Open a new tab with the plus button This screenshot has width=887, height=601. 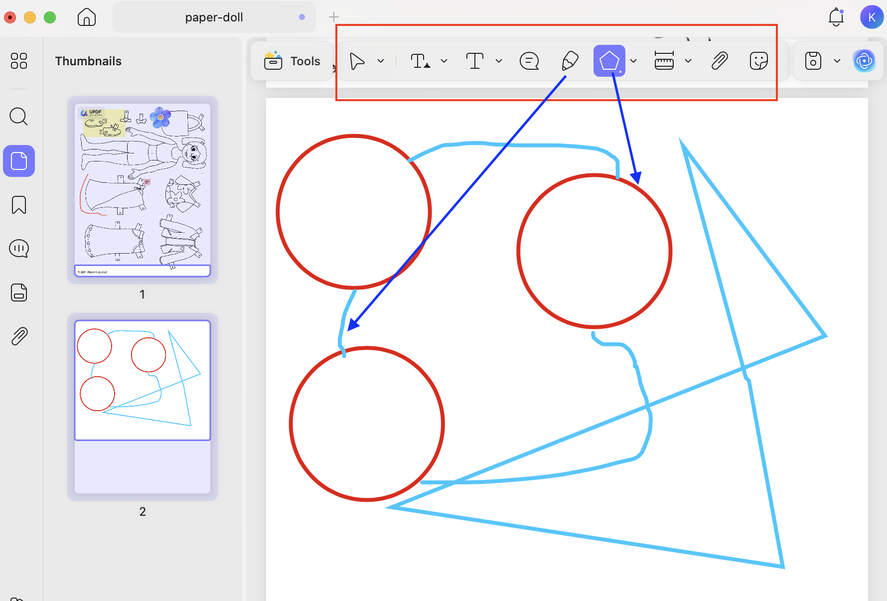click(x=333, y=16)
